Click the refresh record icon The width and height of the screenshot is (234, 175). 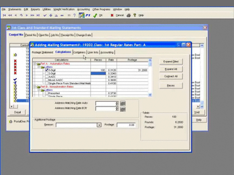[21, 15]
